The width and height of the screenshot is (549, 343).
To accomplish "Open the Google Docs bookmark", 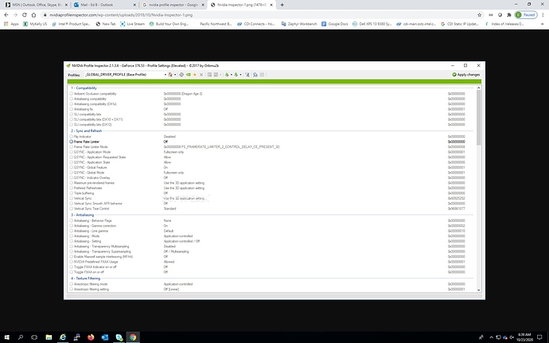I will (335, 24).
